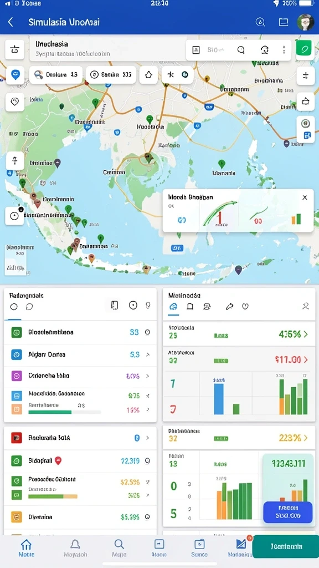Select the tree icon chip on map
This screenshot has height=568, width=319.
(148, 75)
